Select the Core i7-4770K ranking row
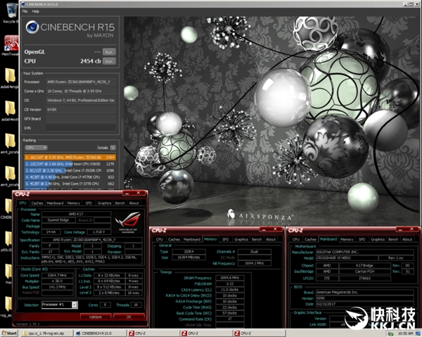The width and height of the screenshot is (422, 337). [x=70, y=177]
